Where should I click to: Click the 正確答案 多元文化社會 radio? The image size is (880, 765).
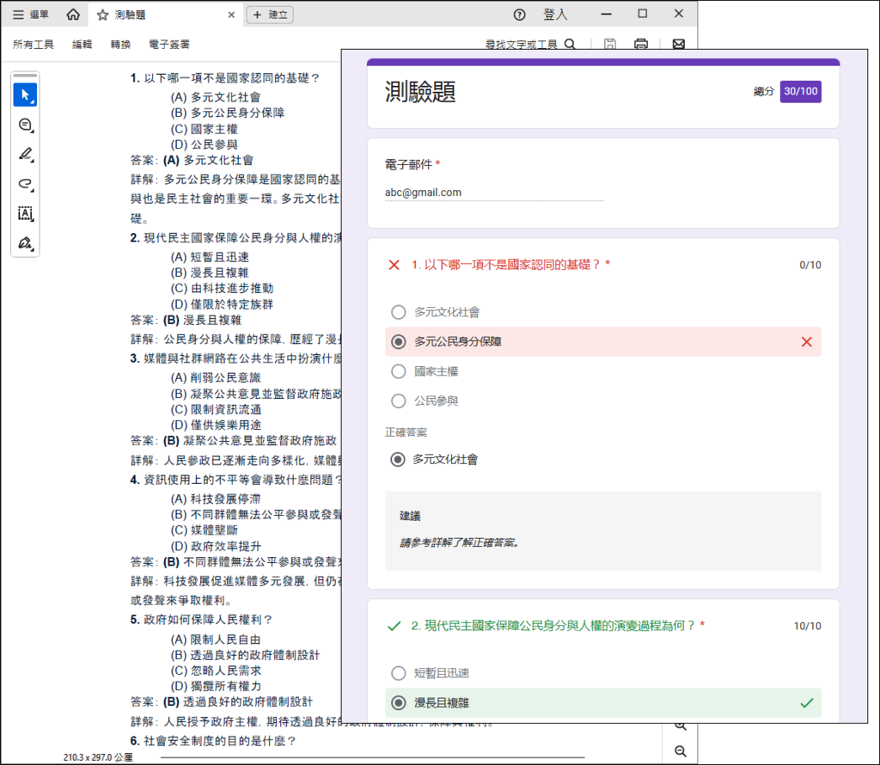(398, 460)
